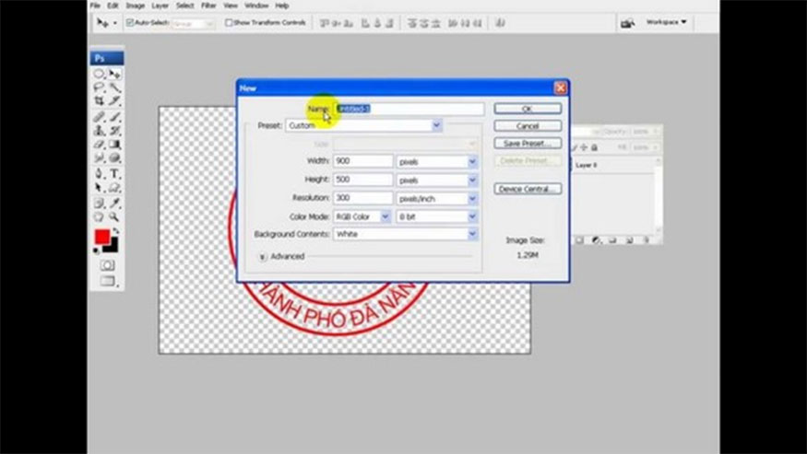Screen dimensions: 807x454
Task: Click the lock position icon in Layers panel
Action: (584, 147)
